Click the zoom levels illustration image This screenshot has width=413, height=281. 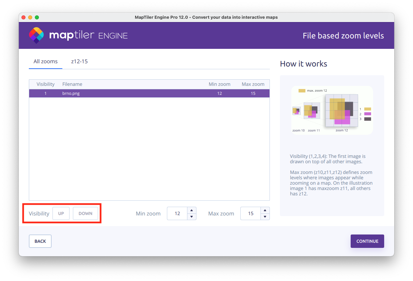pos(332,110)
